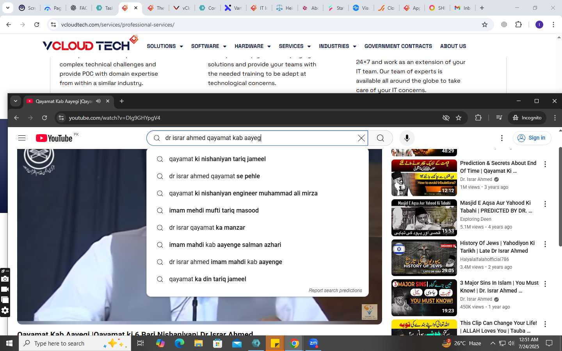Select suggestion imam mehdi mufti tariq masood
Viewport: 562px width, 351px height.
[258, 211]
